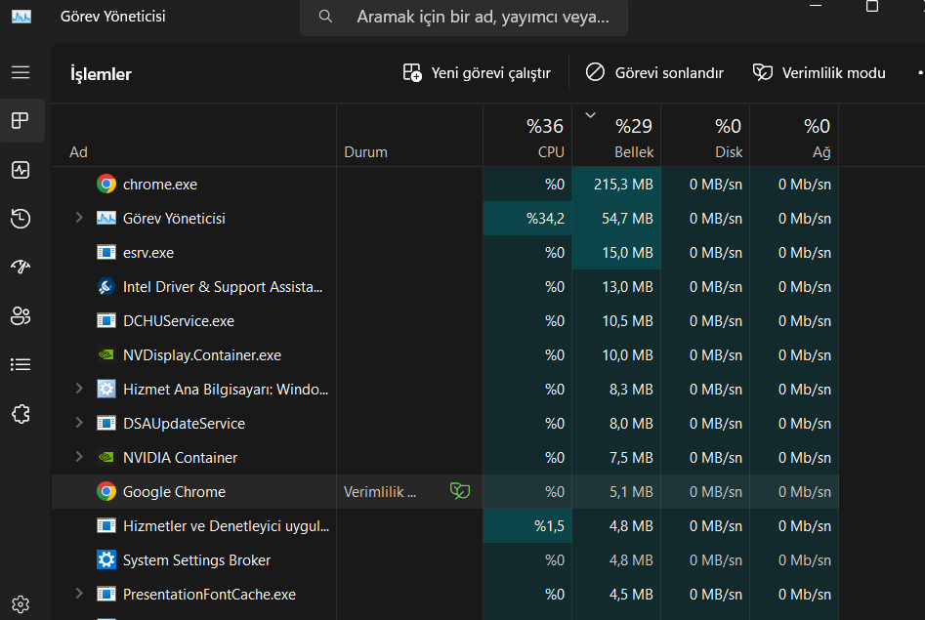The height and width of the screenshot is (620, 925).
Task: Open the Performance page icon
Action: (21, 170)
